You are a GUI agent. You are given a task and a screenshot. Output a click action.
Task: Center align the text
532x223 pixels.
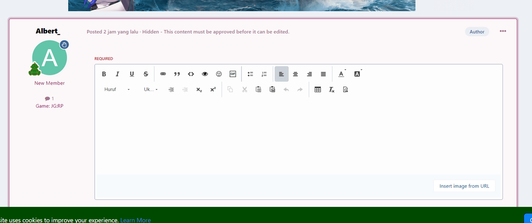pos(296,74)
